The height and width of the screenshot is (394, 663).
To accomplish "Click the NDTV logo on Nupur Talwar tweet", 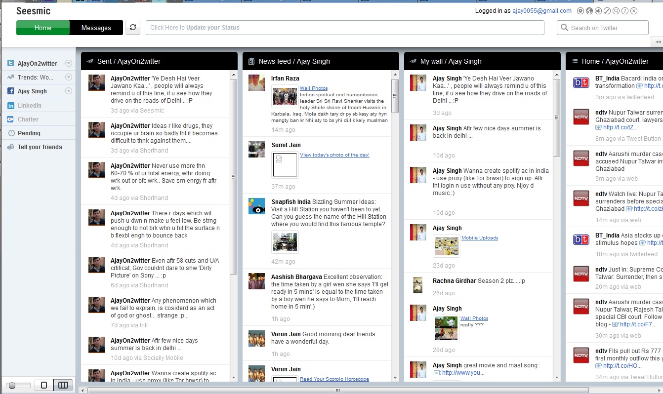I will tap(581, 117).
